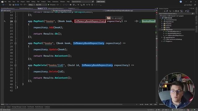Select appsettings.json in Solution Explorer
Image resolution: width=198 pixels, height=111 pixels.
click(x=170, y=37)
